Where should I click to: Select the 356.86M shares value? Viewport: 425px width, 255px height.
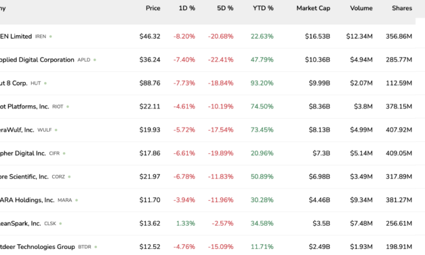tap(399, 37)
